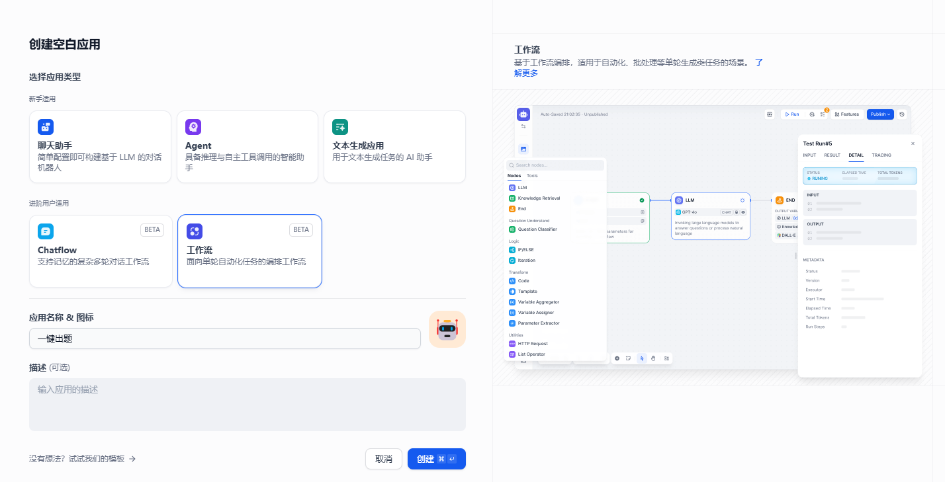Open the TRACING tab in Test Run panel

[881, 155]
